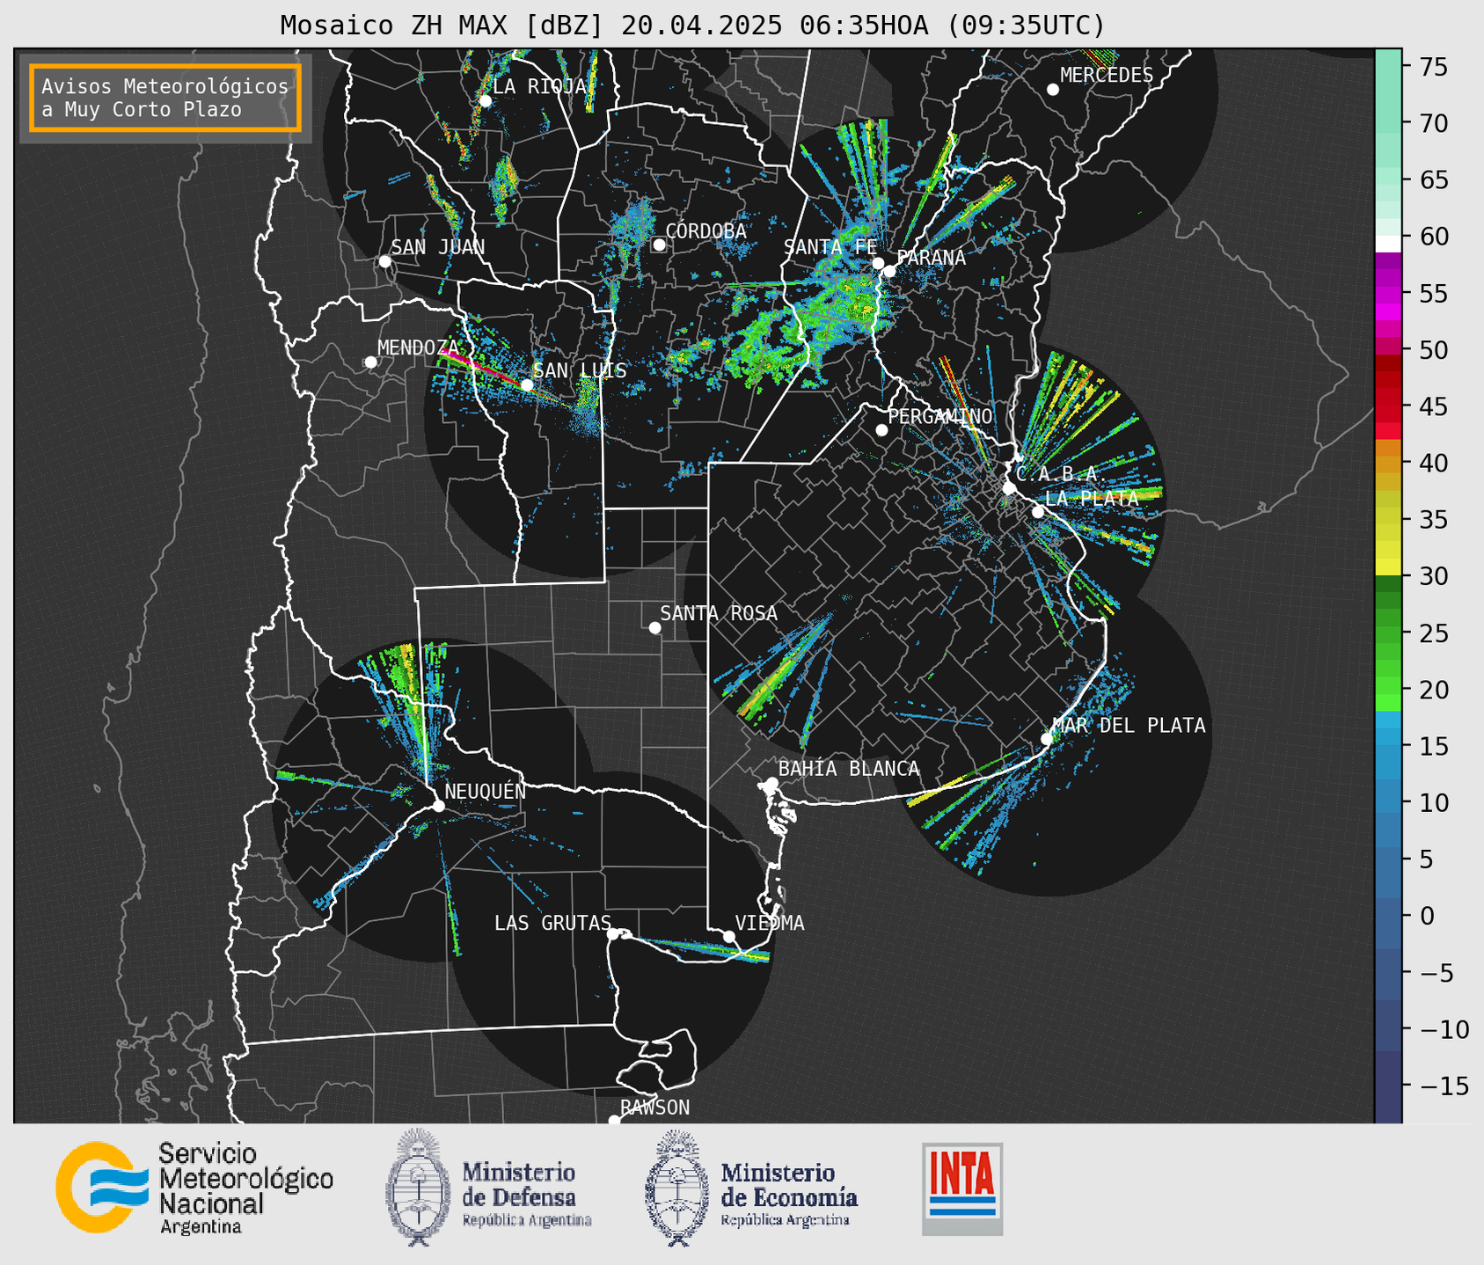1484x1265 pixels.
Task: Click the green 25 dBZ colorbar band
Action: (x=1388, y=633)
